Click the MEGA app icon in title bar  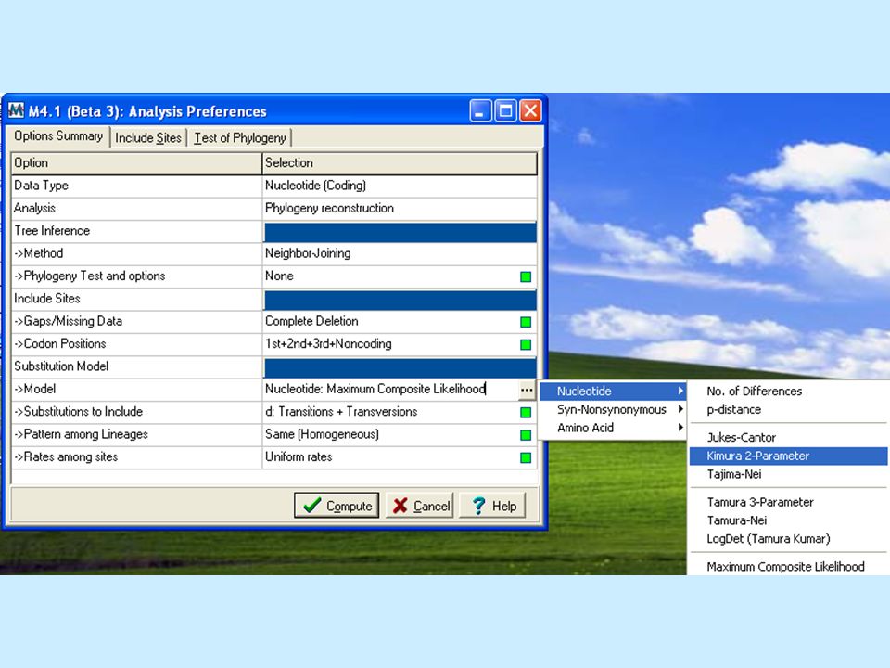coord(16,110)
